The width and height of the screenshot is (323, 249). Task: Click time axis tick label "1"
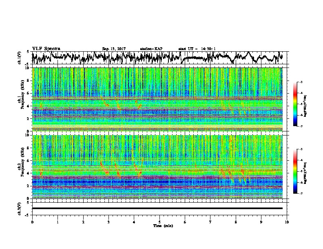[58, 222]
